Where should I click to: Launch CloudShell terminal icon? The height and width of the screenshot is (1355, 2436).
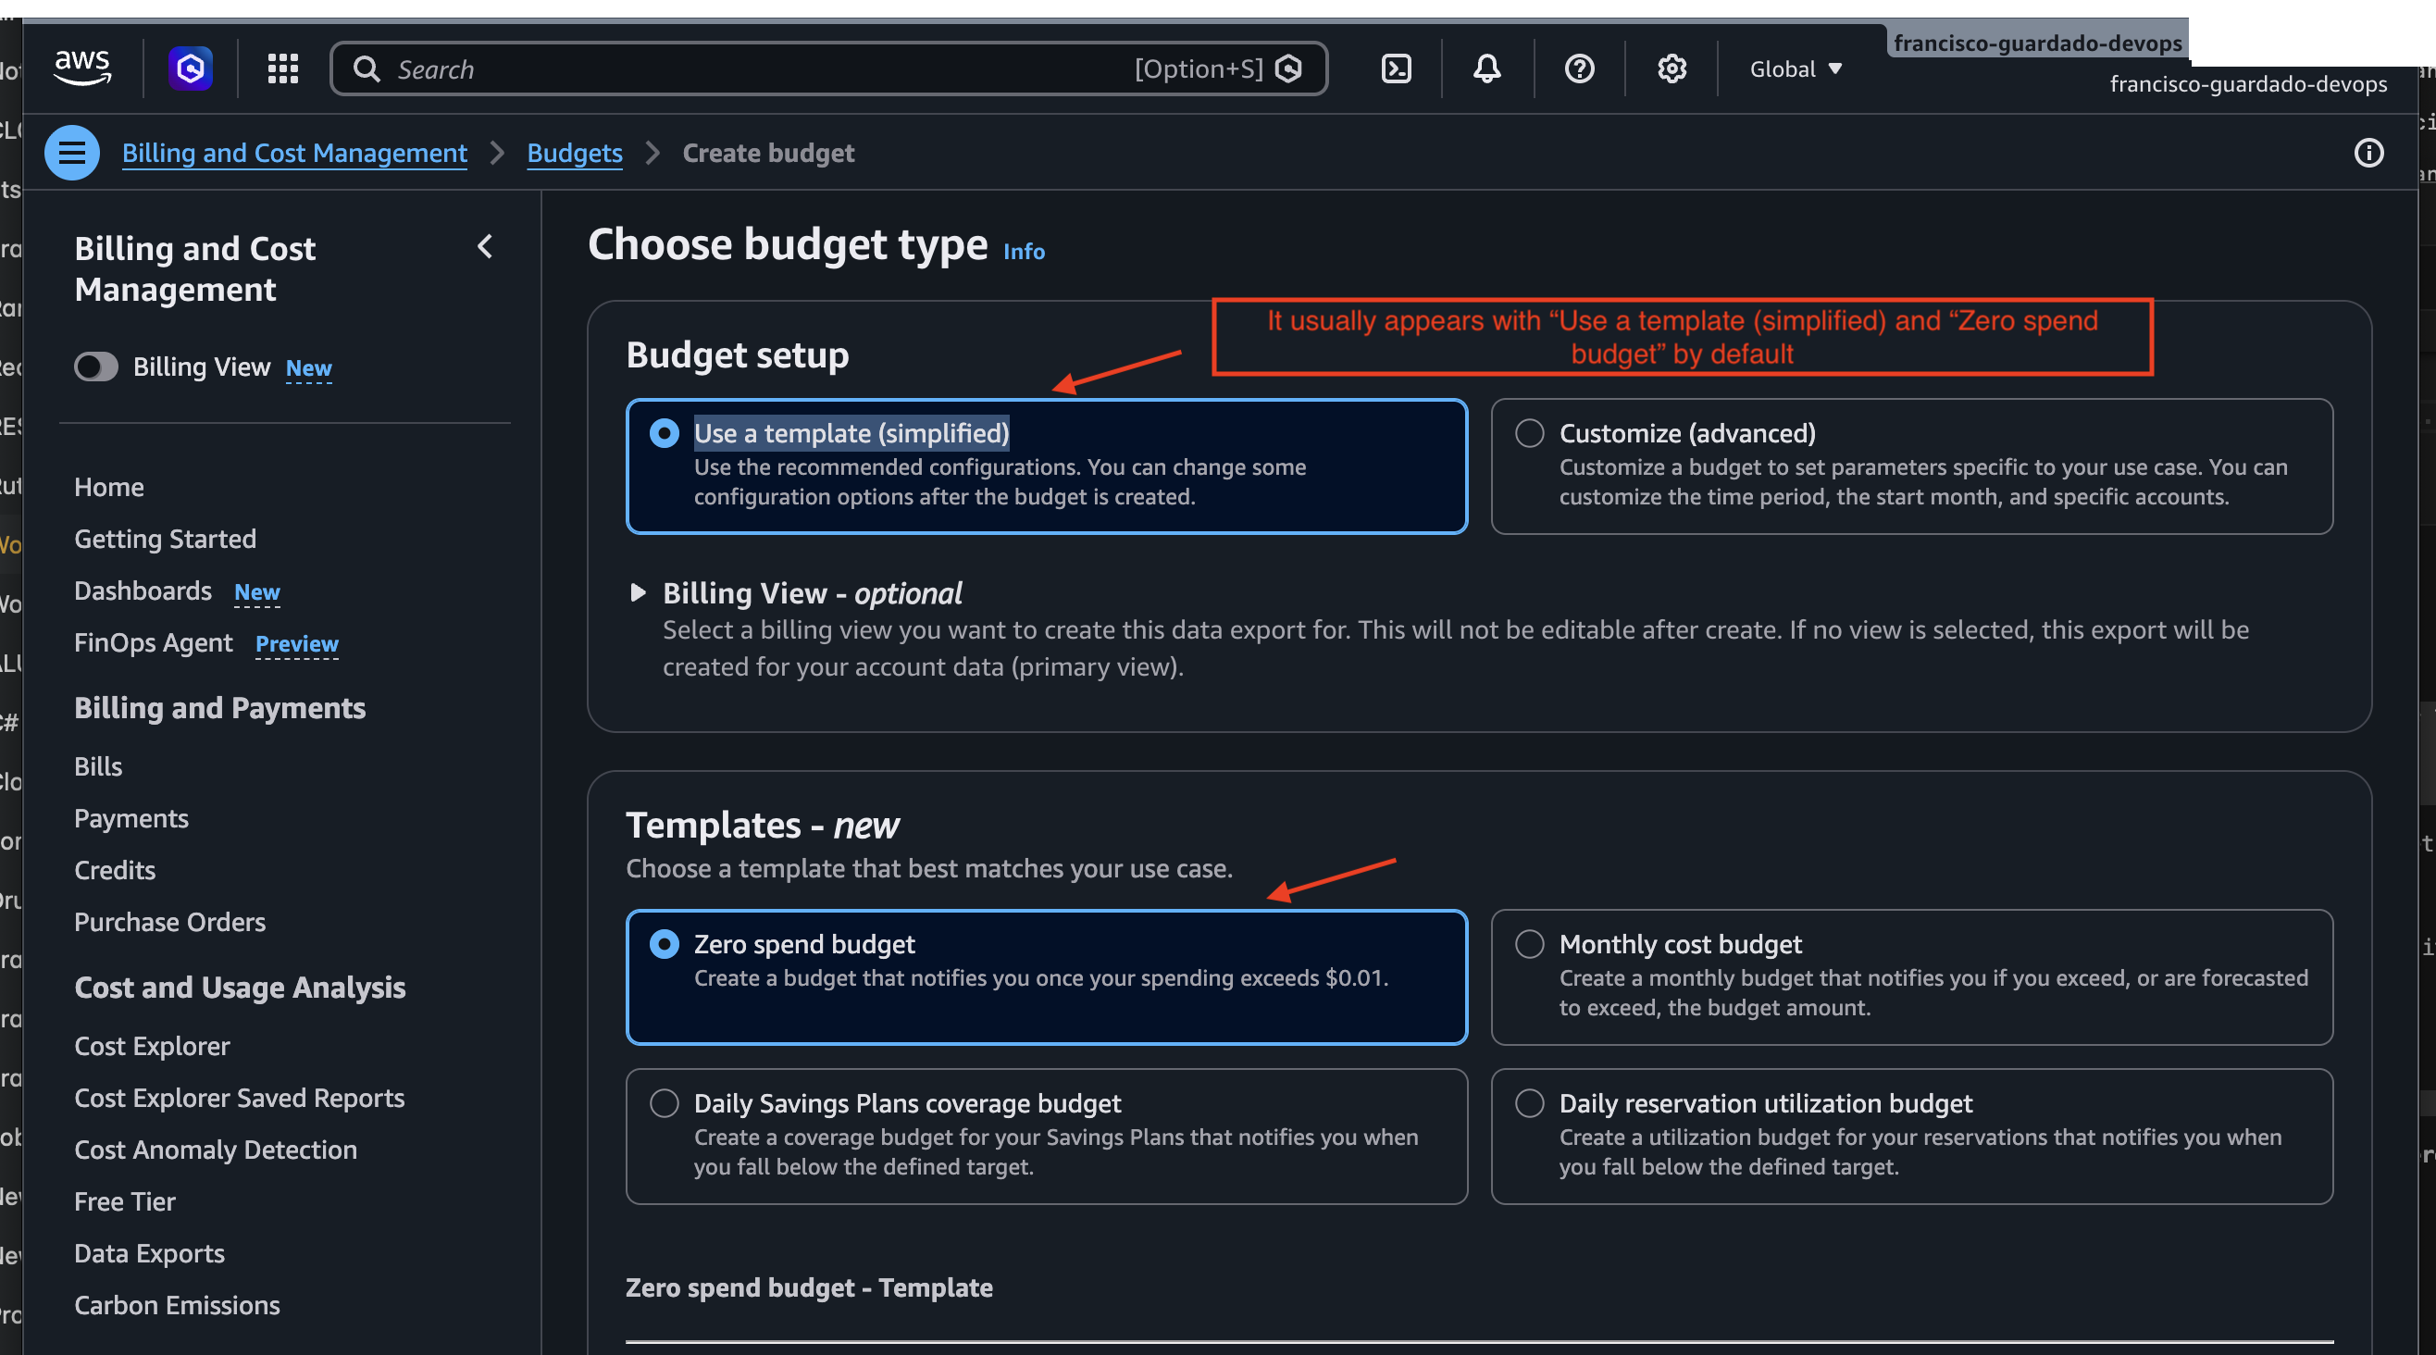pyautogui.click(x=1397, y=69)
